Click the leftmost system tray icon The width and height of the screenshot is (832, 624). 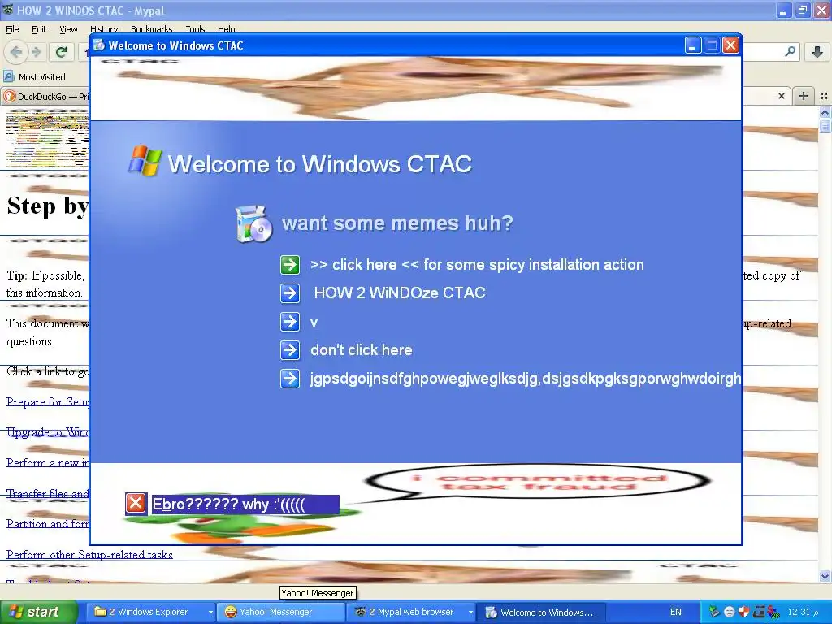tap(714, 612)
